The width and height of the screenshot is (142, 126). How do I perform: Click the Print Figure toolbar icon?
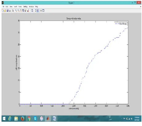pos(10,10)
